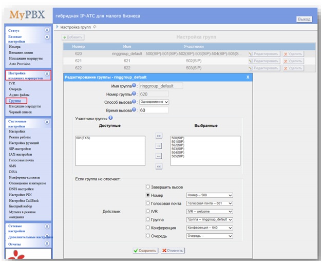Move all members to selected with >> button
322x262 pixels.
159,136
